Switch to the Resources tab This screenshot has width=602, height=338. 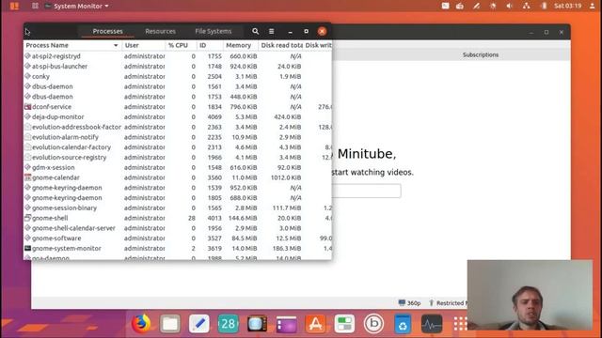pyautogui.click(x=161, y=31)
